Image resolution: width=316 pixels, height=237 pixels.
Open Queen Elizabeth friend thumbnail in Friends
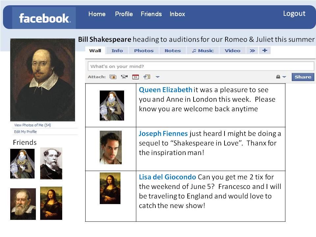tap(22, 164)
